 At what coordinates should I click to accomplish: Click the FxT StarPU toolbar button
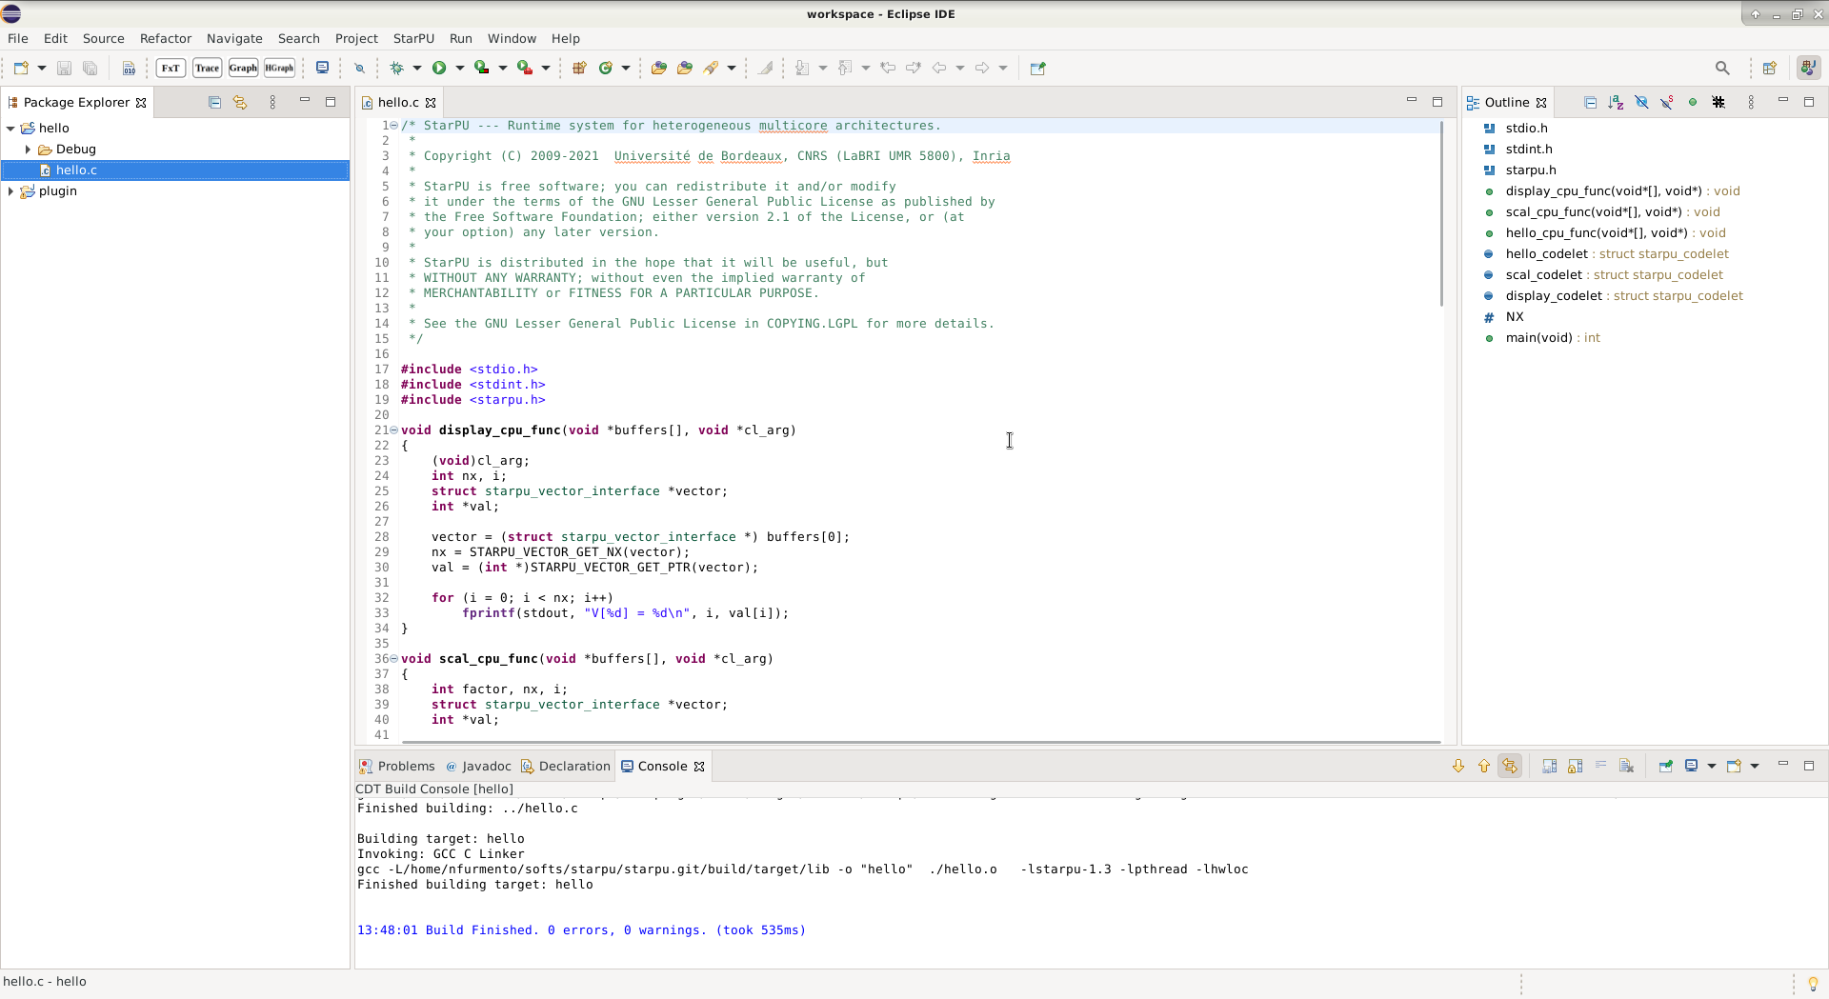(171, 68)
